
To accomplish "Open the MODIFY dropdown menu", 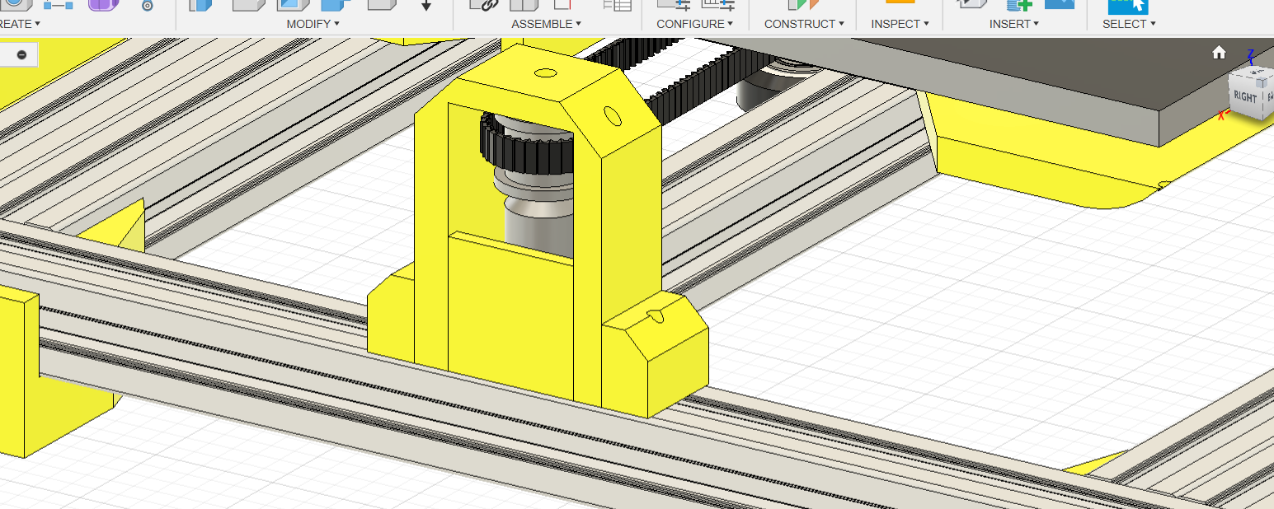I will pos(313,24).
